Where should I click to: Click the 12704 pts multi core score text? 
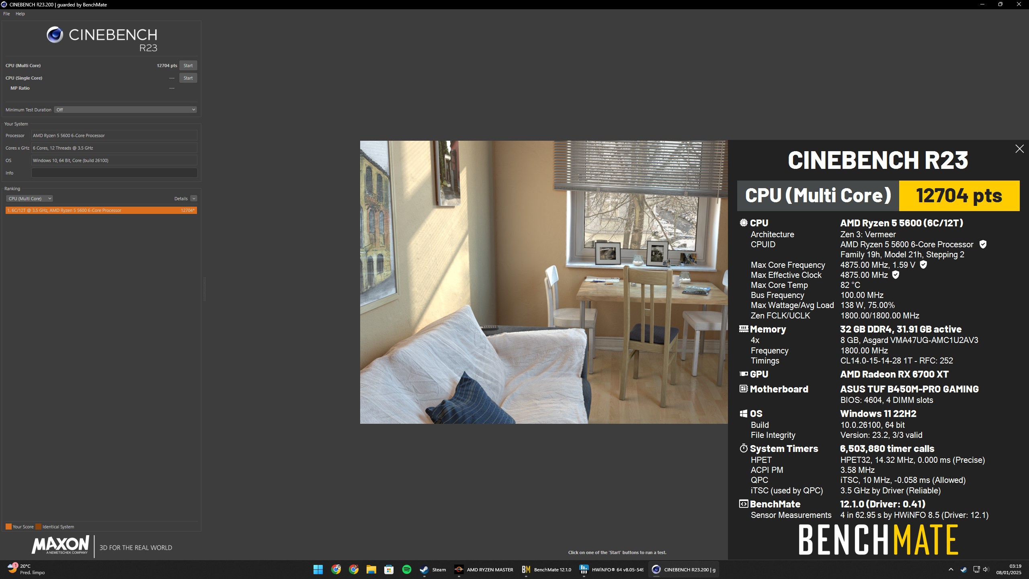pyautogui.click(x=167, y=66)
